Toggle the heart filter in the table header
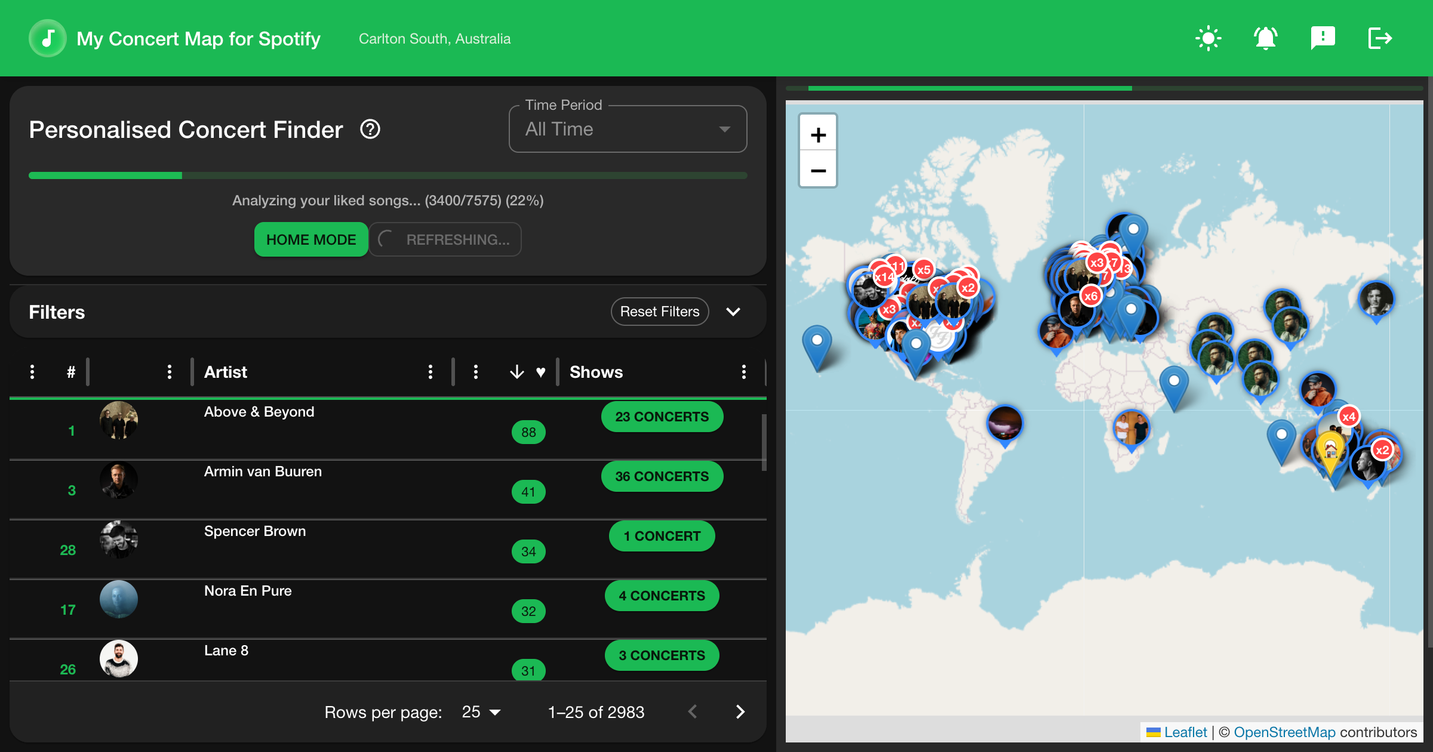This screenshot has width=1433, height=752. click(540, 372)
